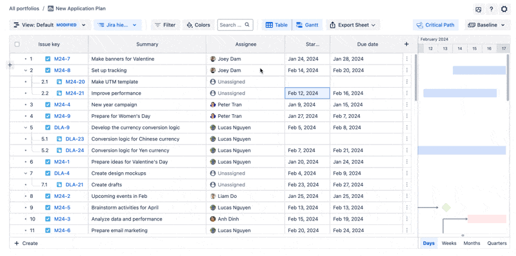Open the Baseline dropdown
This screenshot has height=256, width=516.
[486, 25]
